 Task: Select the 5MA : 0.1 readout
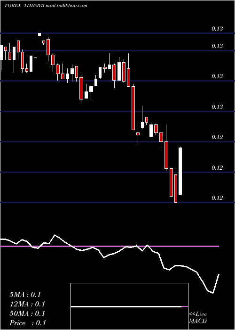point(25,295)
